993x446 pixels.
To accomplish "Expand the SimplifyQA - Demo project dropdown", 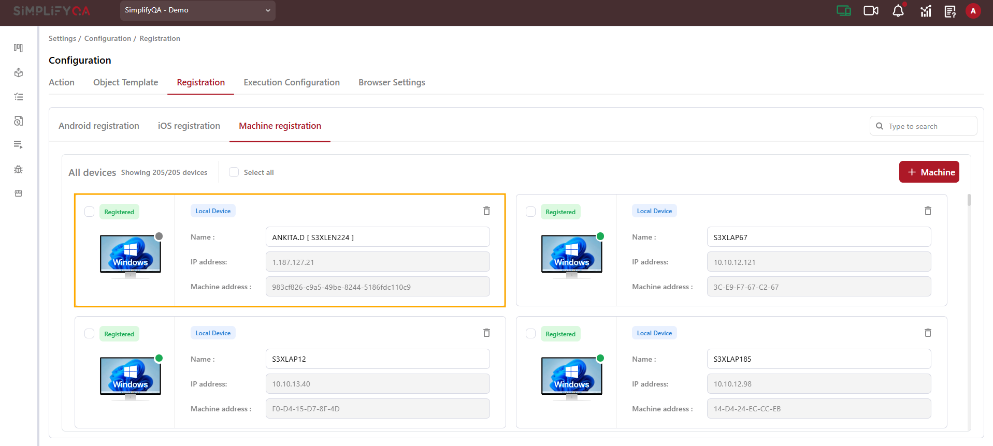I will (197, 10).
